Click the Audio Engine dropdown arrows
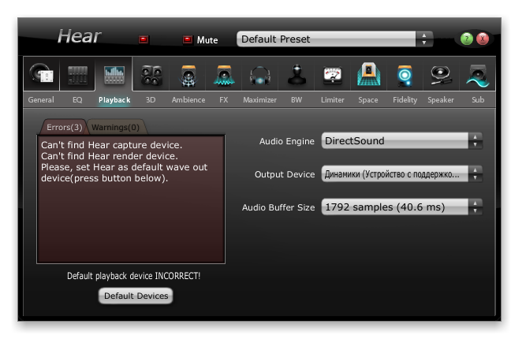 pyautogui.click(x=475, y=140)
